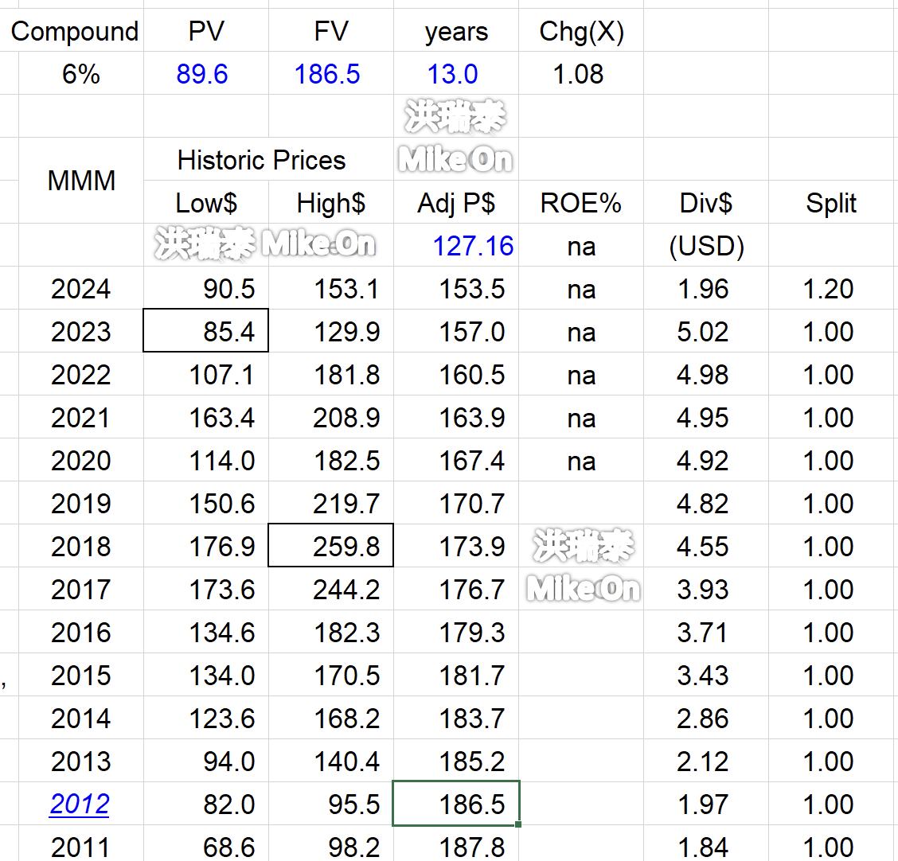Click the ROE% column header
898x861 pixels.
580,203
